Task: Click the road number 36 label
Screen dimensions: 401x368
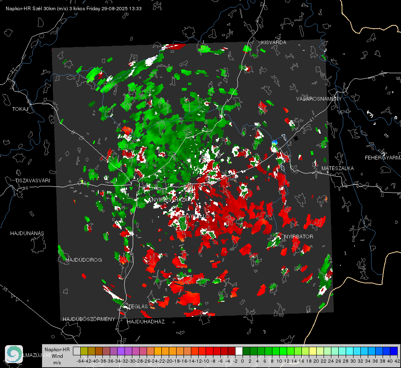Action: (25, 188)
